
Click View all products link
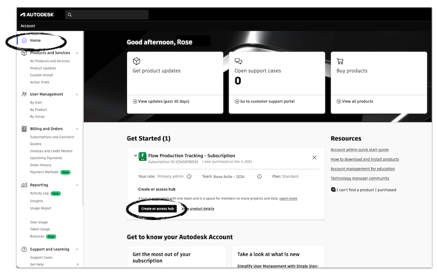[x=355, y=102]
